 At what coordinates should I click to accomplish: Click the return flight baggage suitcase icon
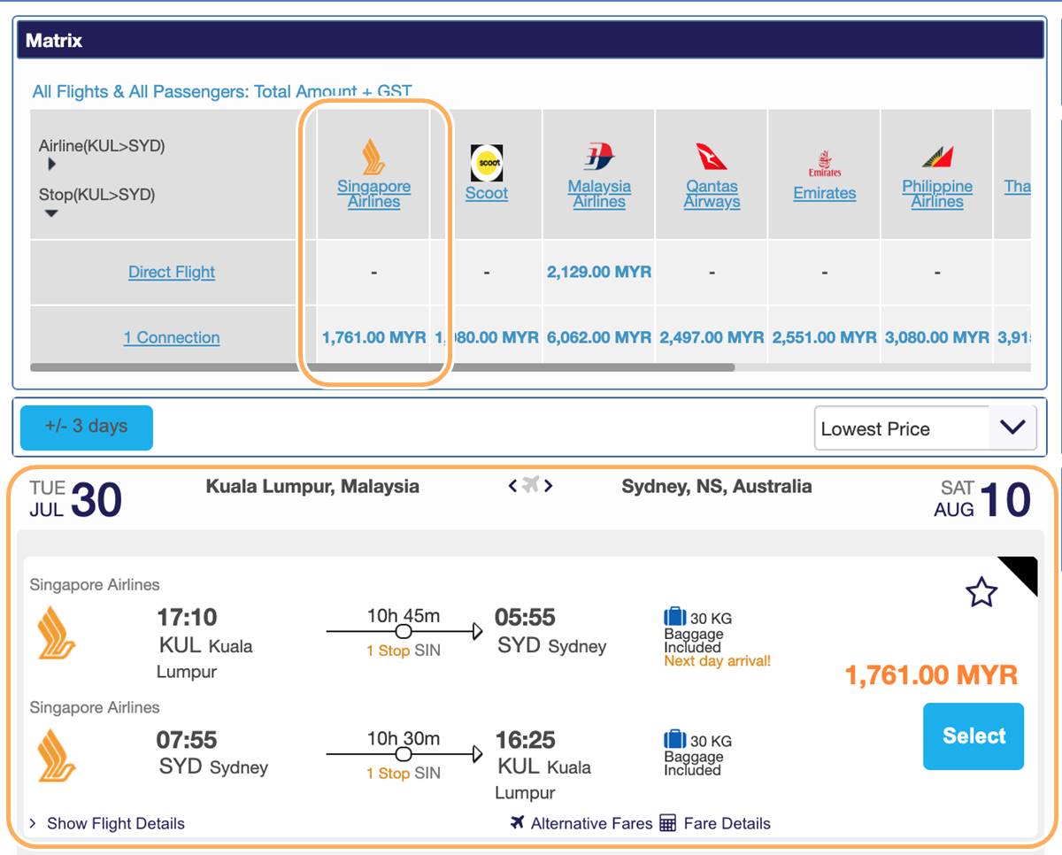tap(675, 739)
